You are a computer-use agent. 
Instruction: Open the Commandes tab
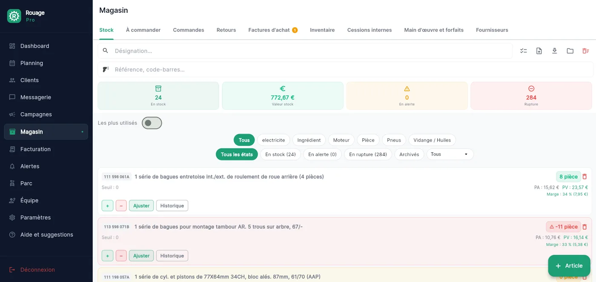pyautogui.click(x=189, y=30)
